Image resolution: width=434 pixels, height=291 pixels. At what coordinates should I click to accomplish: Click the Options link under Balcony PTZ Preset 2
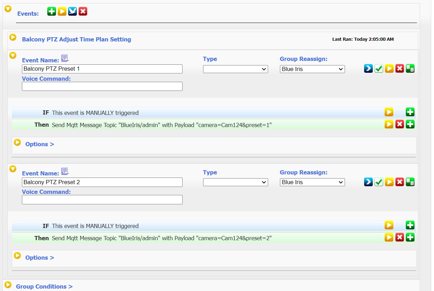(x=39, y=258)
